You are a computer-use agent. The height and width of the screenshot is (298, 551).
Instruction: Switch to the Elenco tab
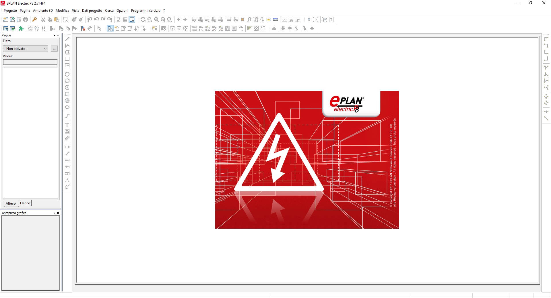(x=25, y=203)
